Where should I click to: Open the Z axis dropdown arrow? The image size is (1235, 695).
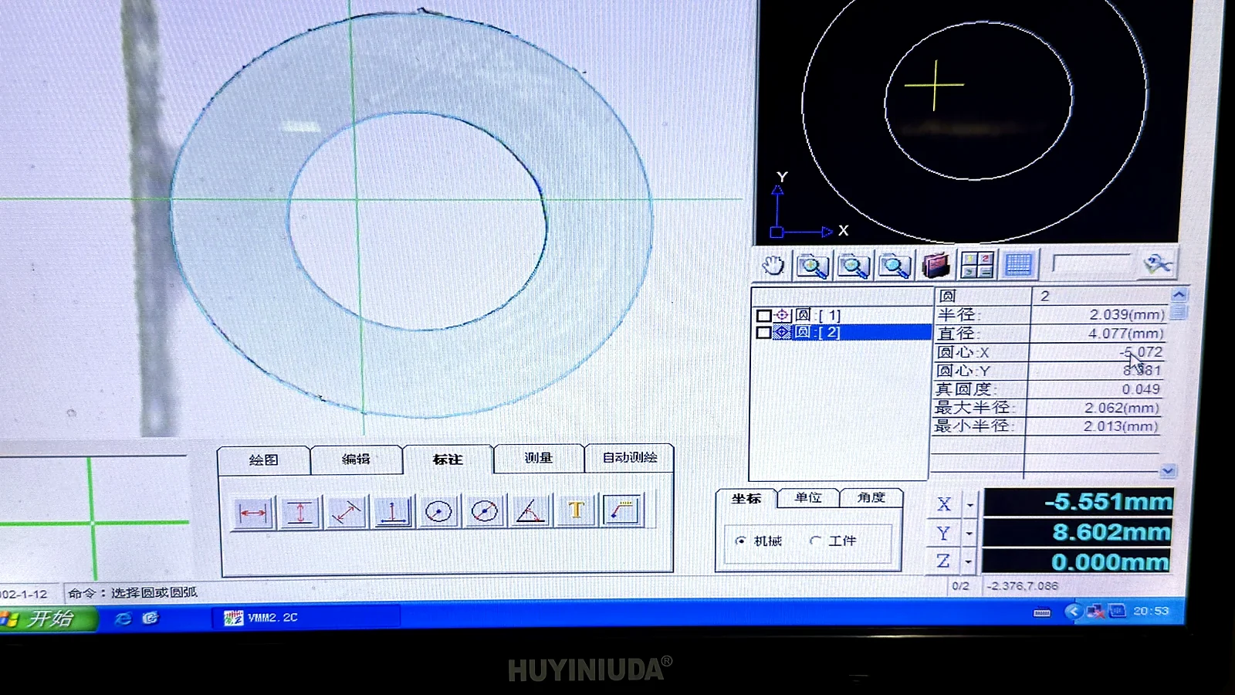pyautogui.click(x=969, y=561)
